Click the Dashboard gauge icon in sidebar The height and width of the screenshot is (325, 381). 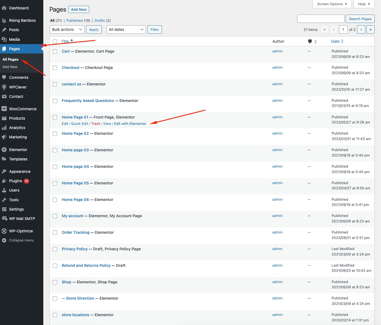[x=4, y=8]
